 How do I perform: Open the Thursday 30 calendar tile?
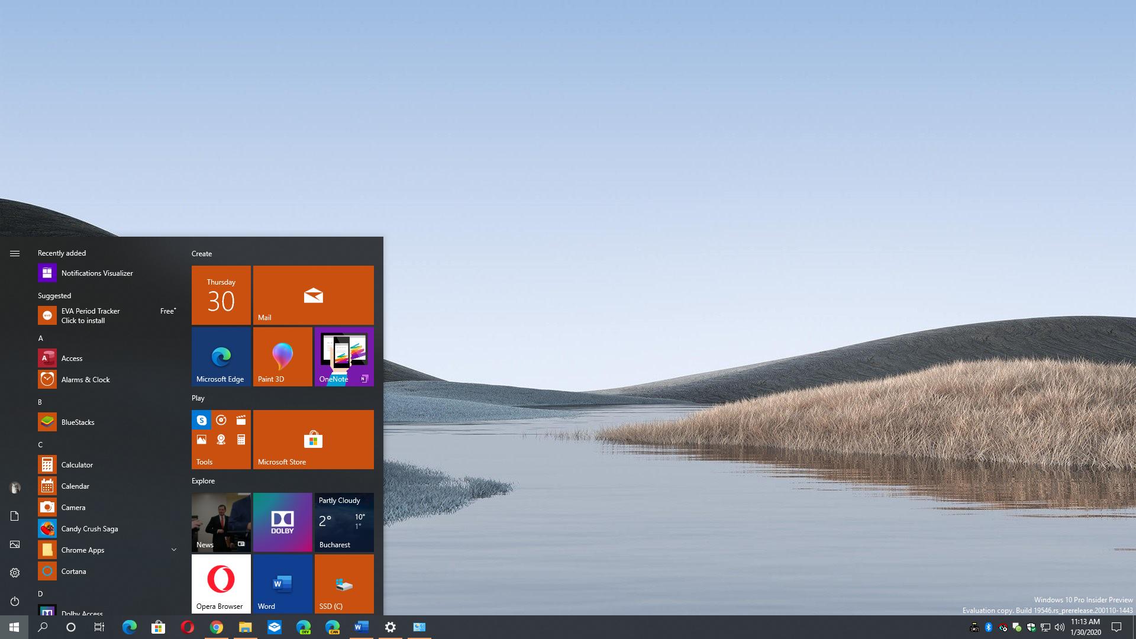221,295
